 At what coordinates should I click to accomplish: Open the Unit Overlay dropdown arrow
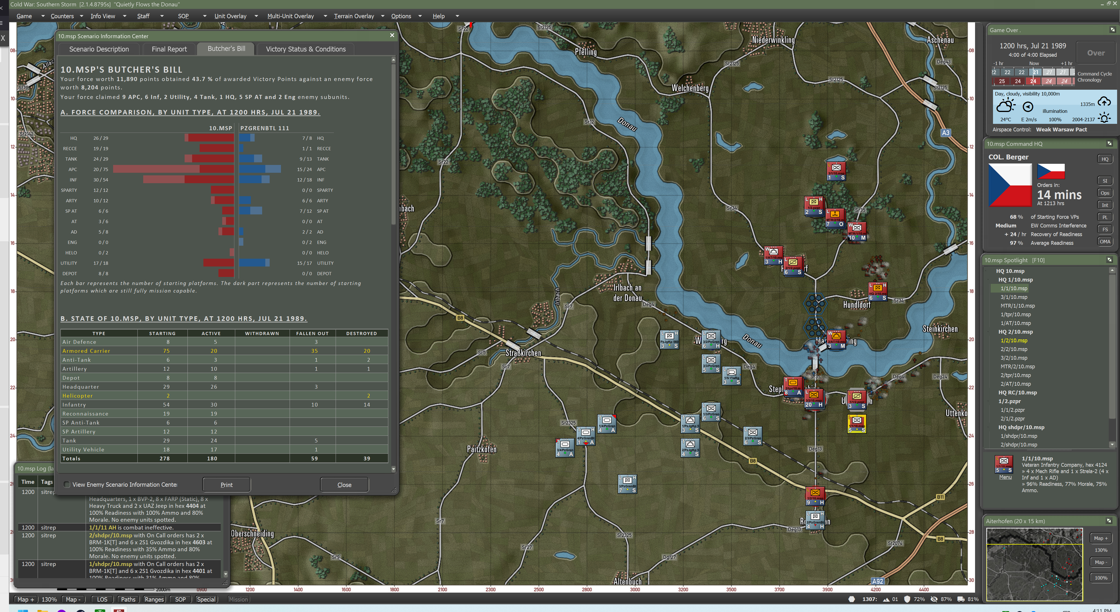pyautogui.click(x=256, y=16)
